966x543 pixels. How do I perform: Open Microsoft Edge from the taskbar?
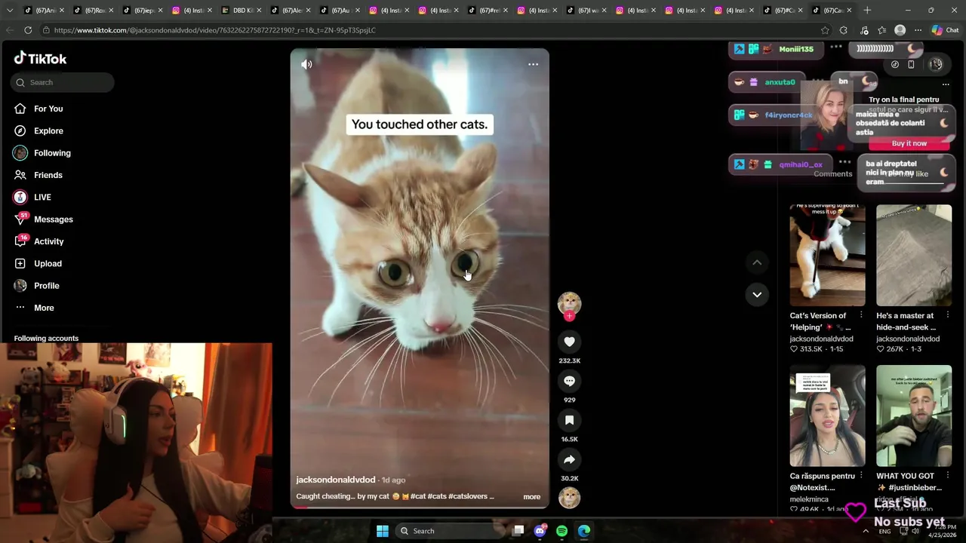tap(584, 531)
